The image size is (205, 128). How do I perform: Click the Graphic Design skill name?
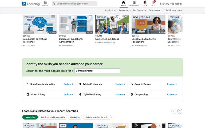[x=143, y=84]
